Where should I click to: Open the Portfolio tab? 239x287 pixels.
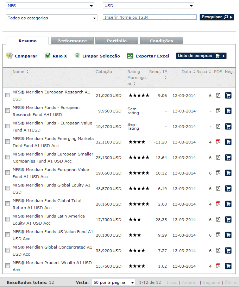[x=117, y=41]
